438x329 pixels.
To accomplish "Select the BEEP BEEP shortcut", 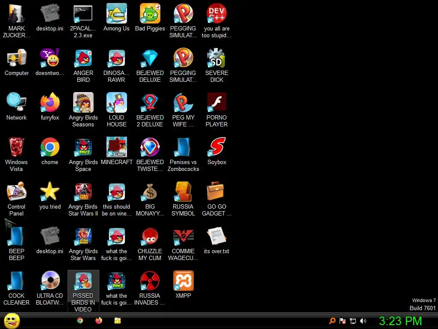I will tap(16, 243).
